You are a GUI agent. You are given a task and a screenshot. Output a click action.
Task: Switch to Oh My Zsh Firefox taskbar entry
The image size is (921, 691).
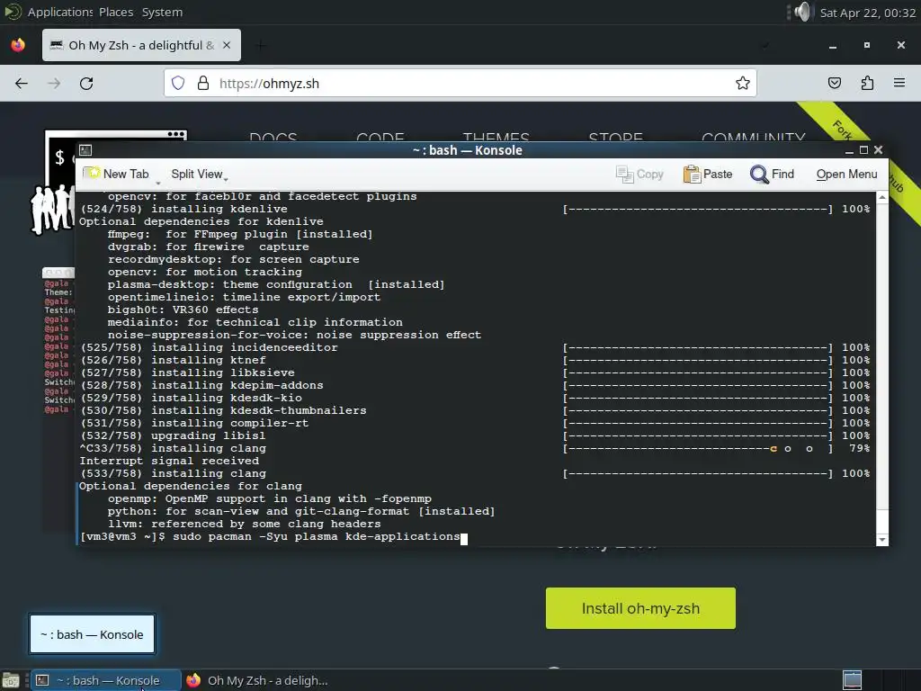256,680
